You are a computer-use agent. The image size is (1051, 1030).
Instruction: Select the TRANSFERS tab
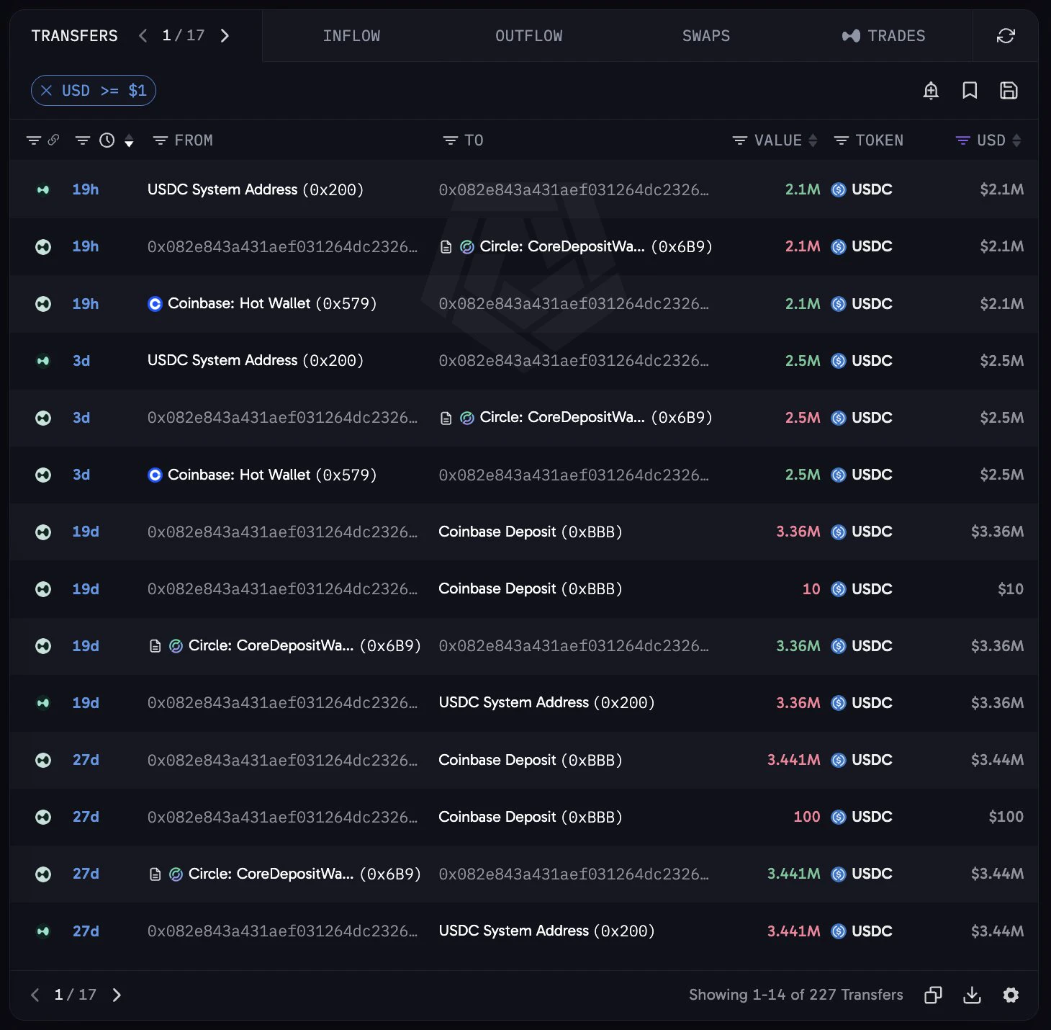pyautogui.click(x=74, y=36)
